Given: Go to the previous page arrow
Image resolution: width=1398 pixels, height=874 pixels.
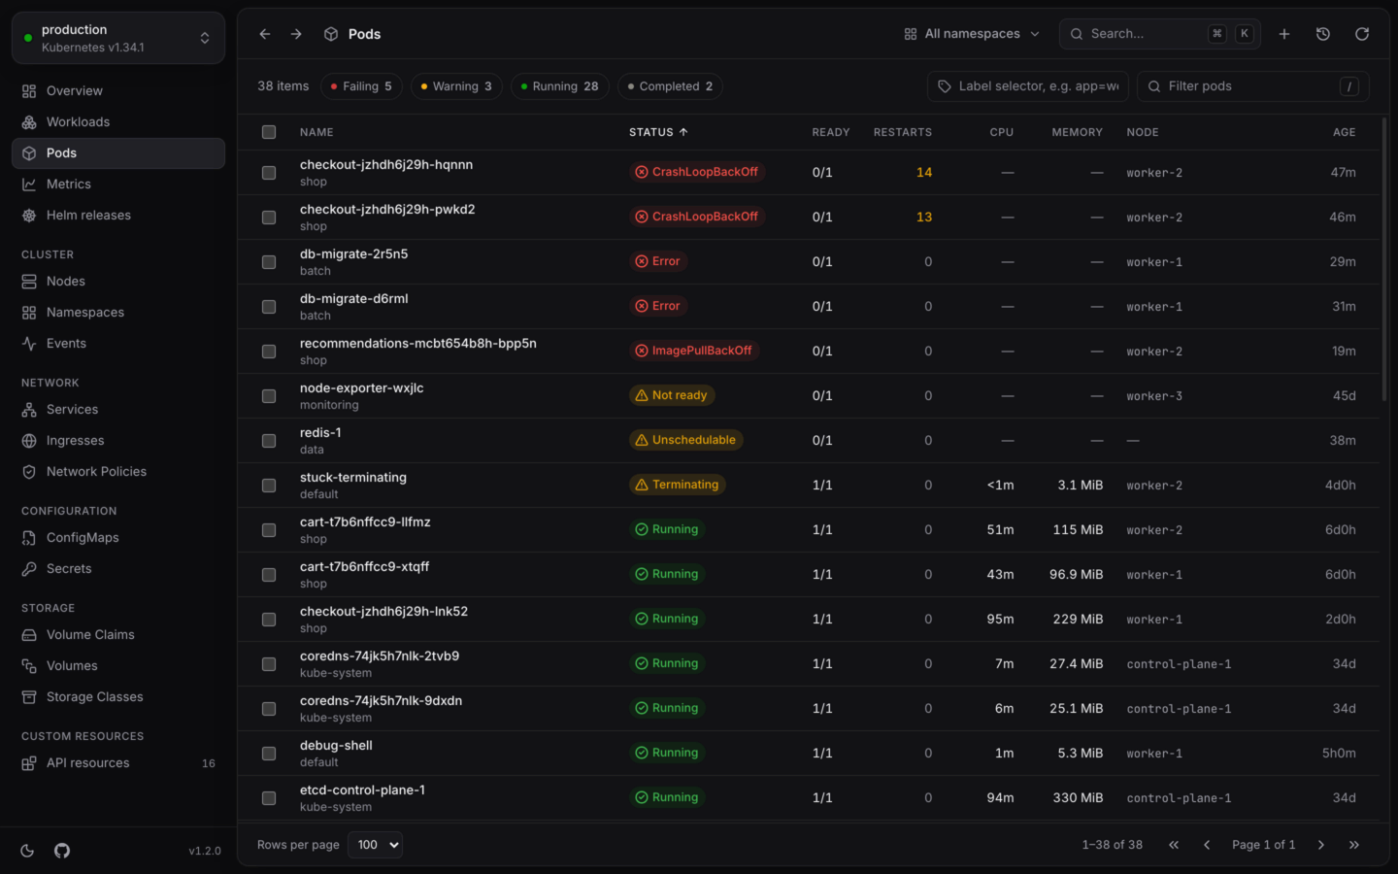Looking at the screenshot, I should click(1207, 845).
